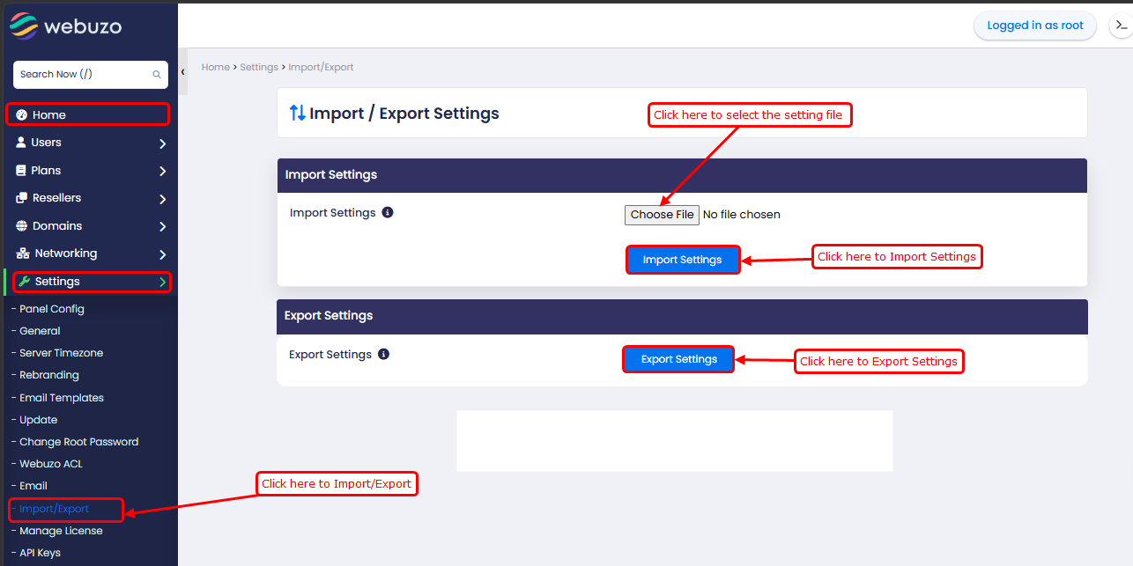The width and height of the screenshot is (1133, 566).
Task: Open the Import/Export menu item
Action: [x=54, y=509]
